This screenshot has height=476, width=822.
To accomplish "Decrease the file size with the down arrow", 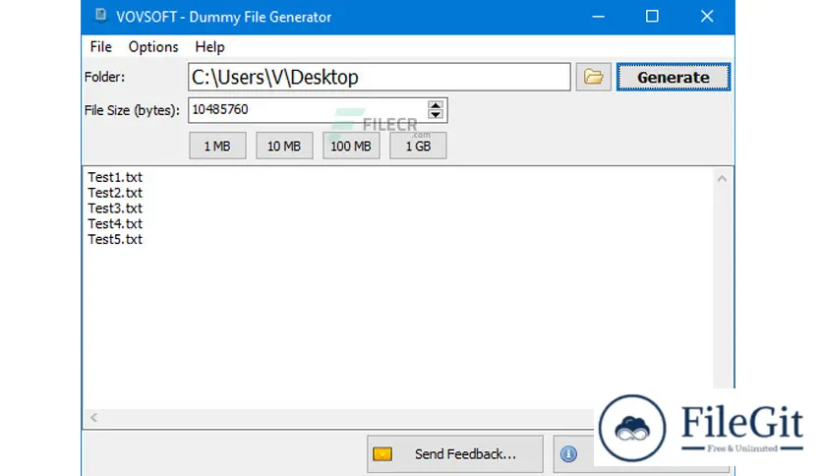I will [x=436, y=115].
